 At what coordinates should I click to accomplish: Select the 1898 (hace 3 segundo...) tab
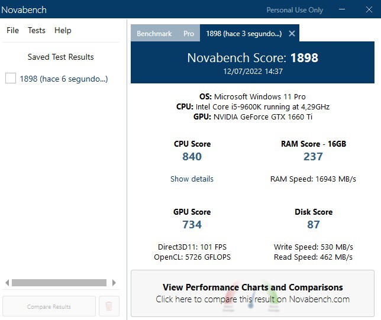[x=243, y=34]
